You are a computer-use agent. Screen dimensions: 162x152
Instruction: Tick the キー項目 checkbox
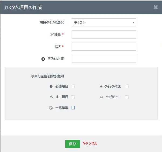point(73,97)
